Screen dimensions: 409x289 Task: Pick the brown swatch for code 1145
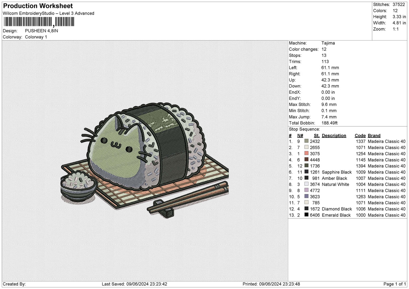[x=306, y=160]
